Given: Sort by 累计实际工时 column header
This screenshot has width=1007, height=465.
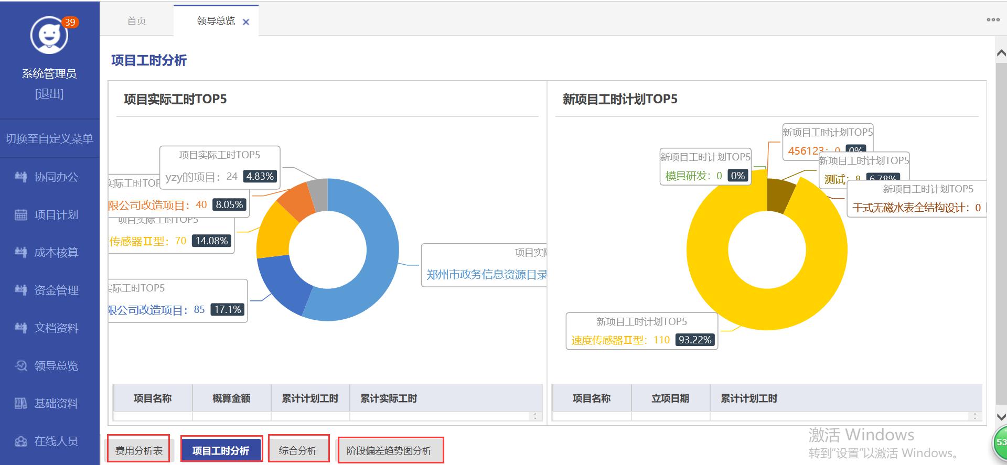Looking at the screenshot, I should (389, 398).
